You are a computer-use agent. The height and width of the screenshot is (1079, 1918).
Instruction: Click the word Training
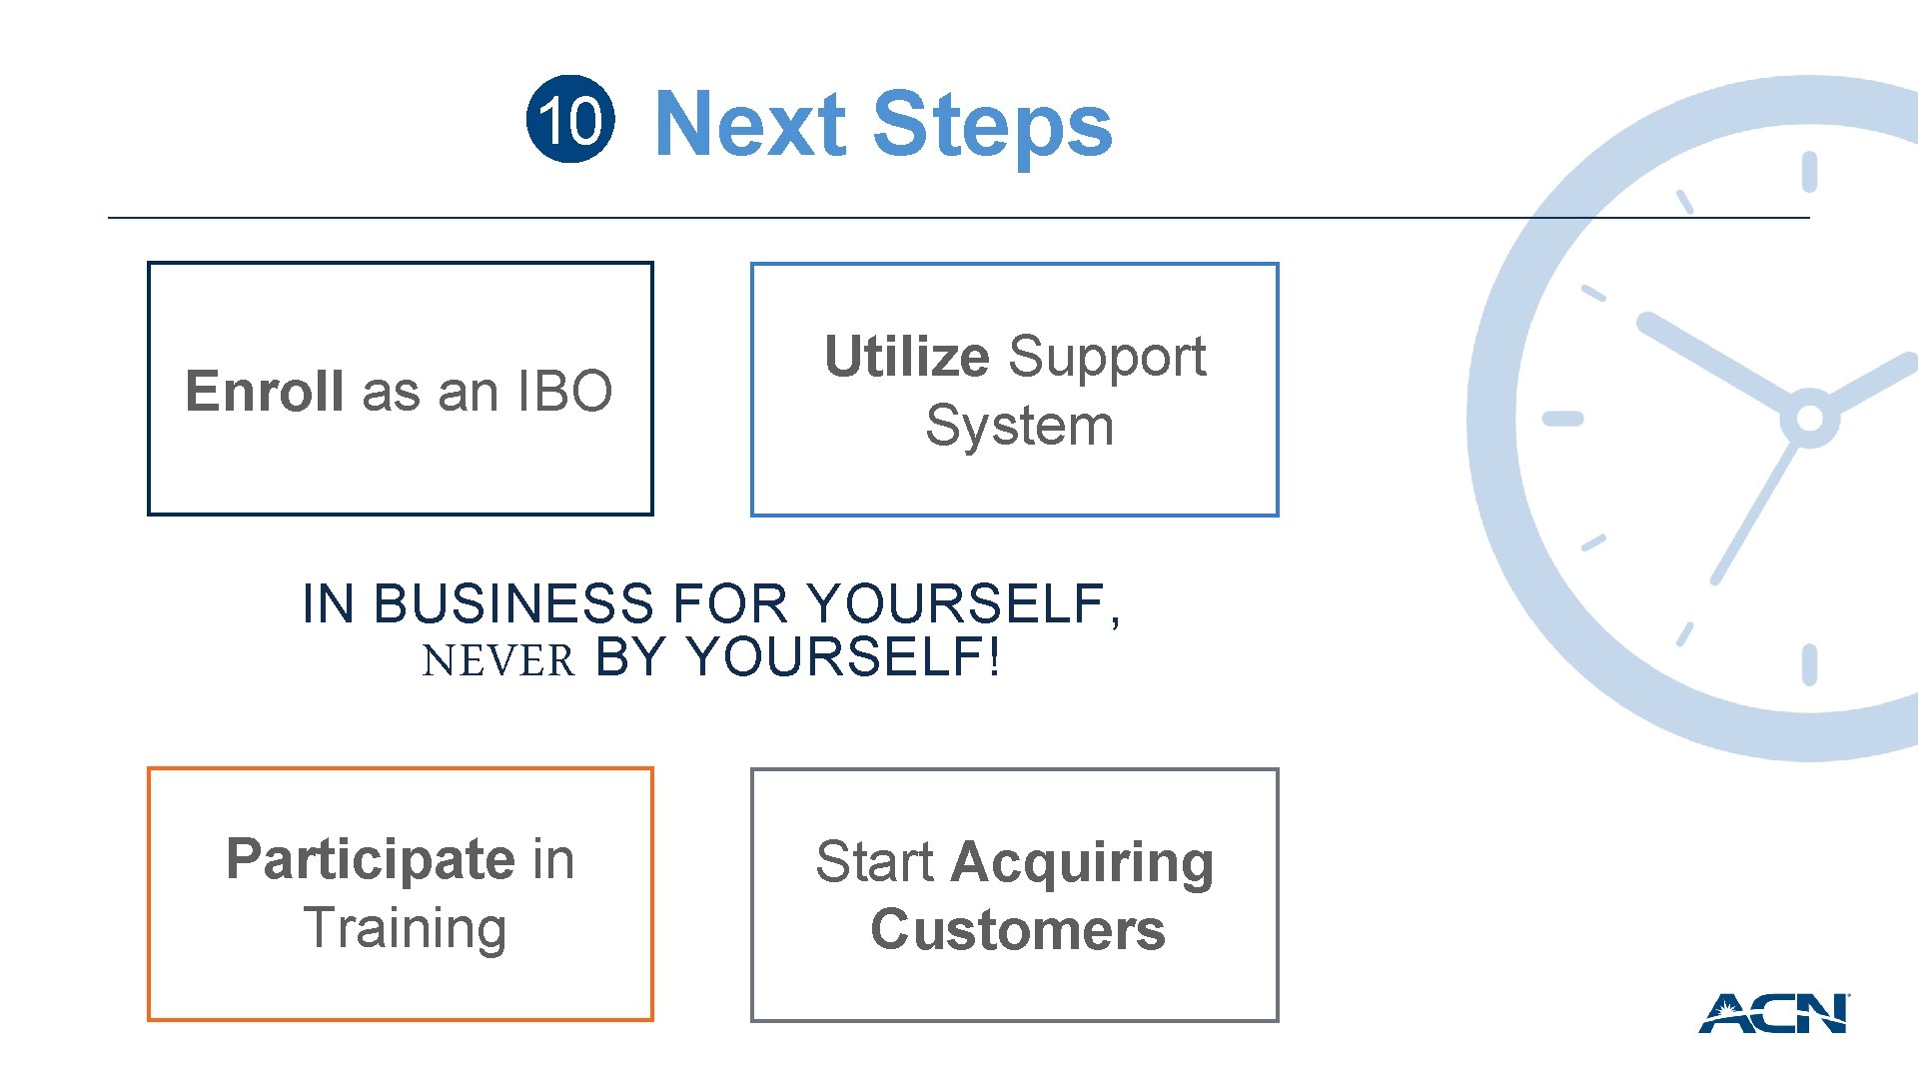(406, 928)
